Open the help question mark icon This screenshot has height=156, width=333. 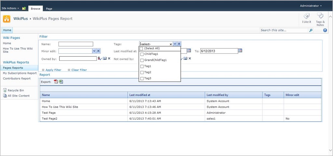(325, 30)
